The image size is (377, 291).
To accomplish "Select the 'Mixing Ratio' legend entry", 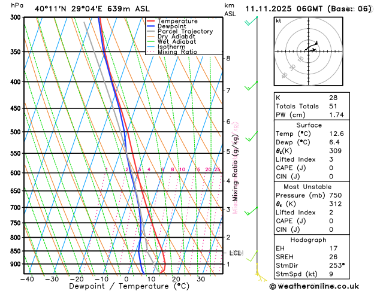I will [x=177, y=51].
